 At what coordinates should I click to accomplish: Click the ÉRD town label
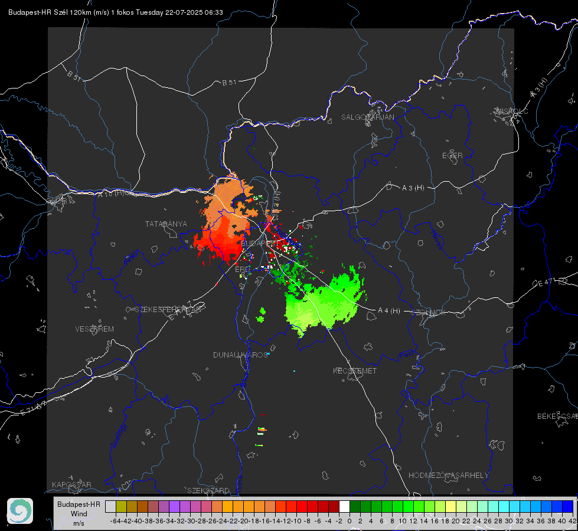242,270
